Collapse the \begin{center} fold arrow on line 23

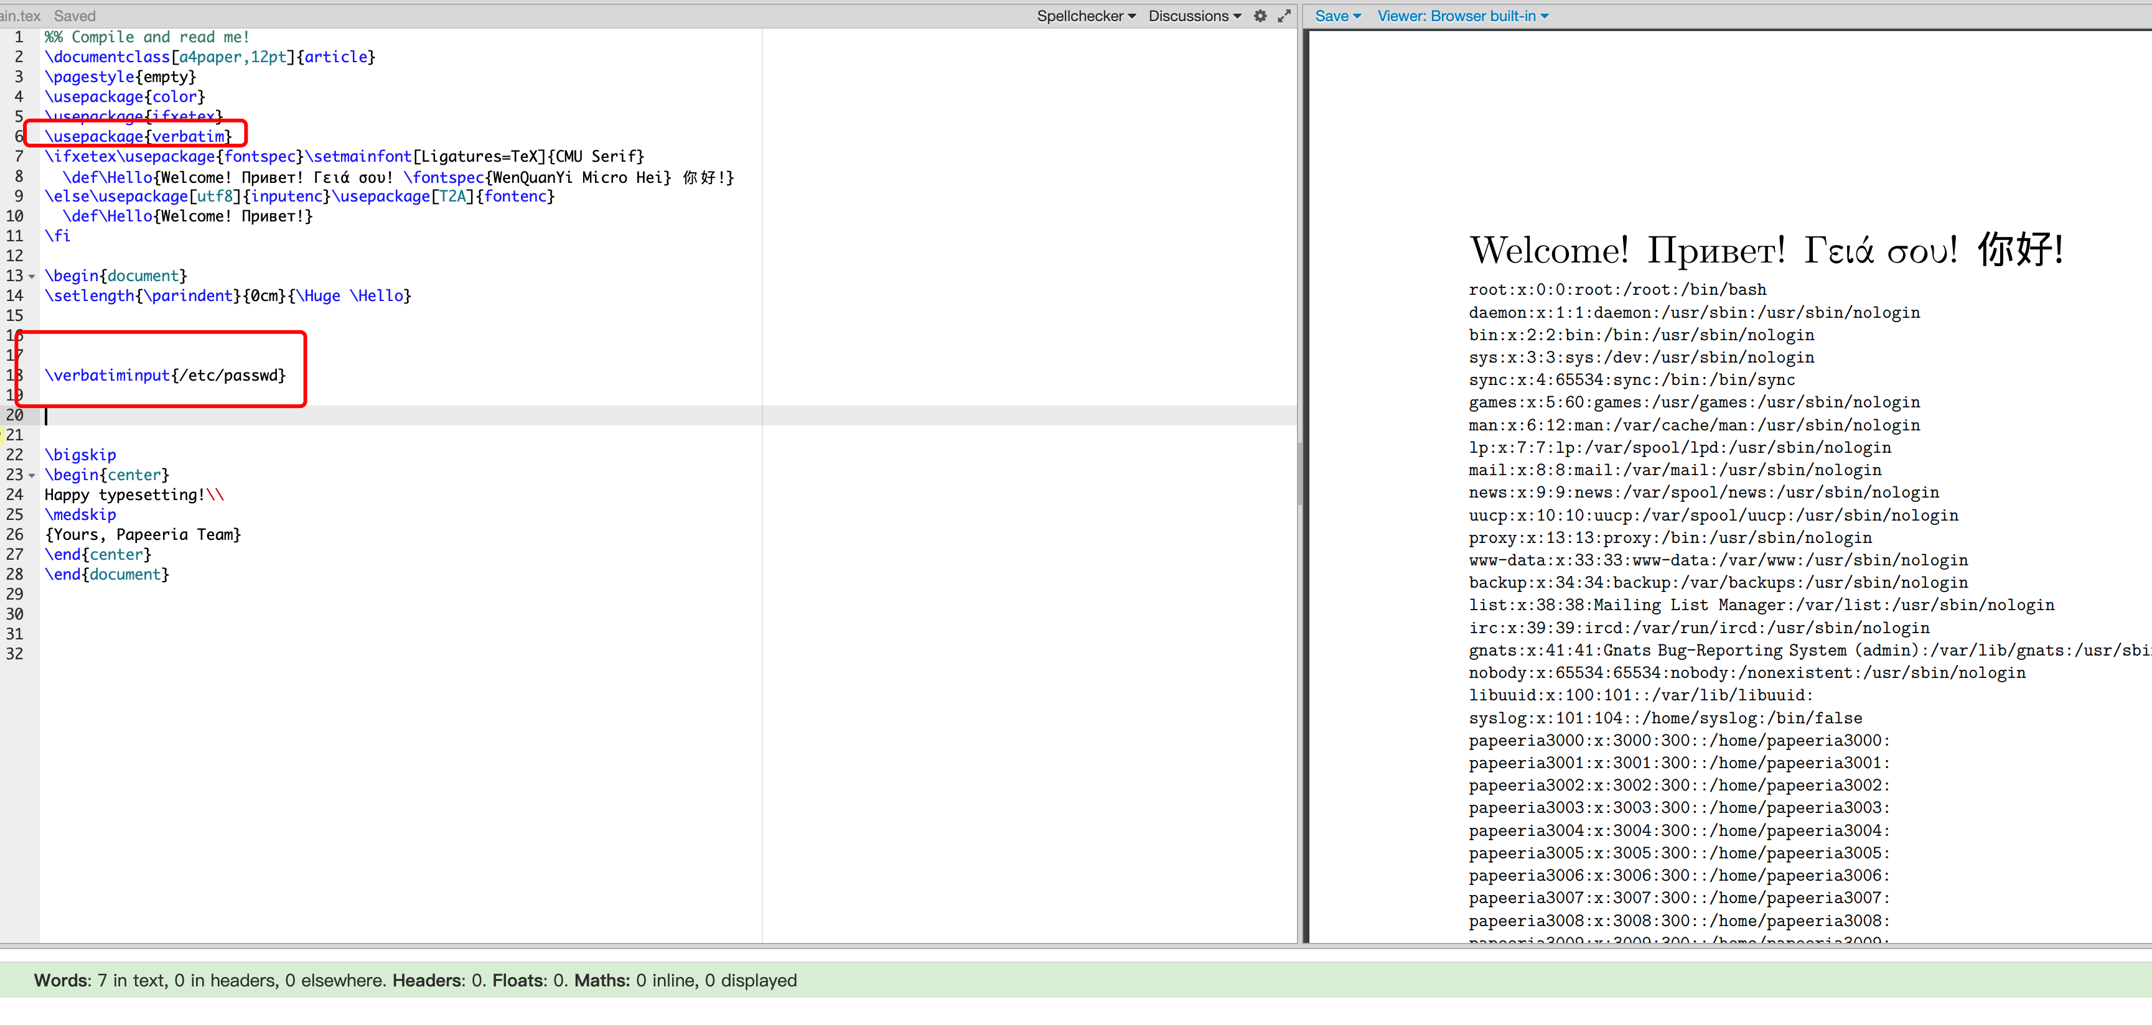[32, 476]
